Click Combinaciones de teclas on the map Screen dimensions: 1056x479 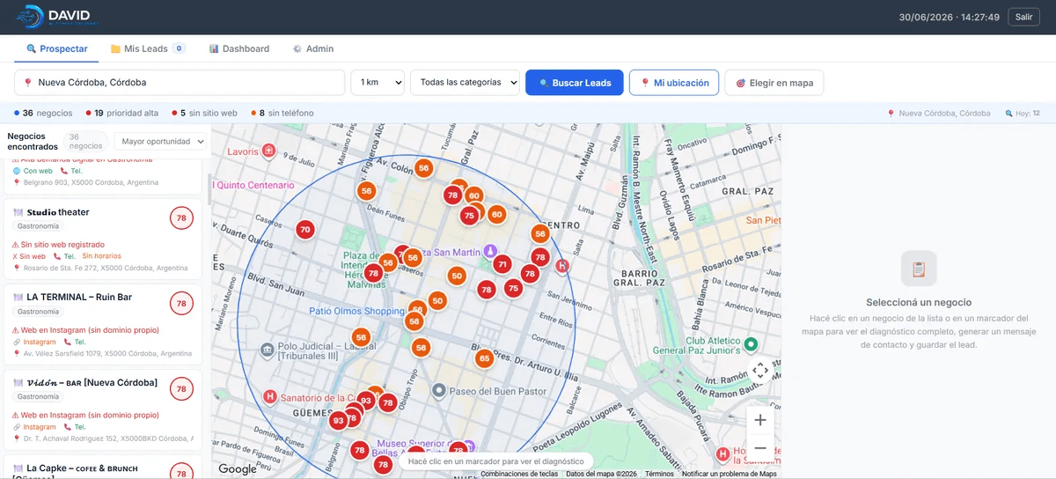(518, 474)
